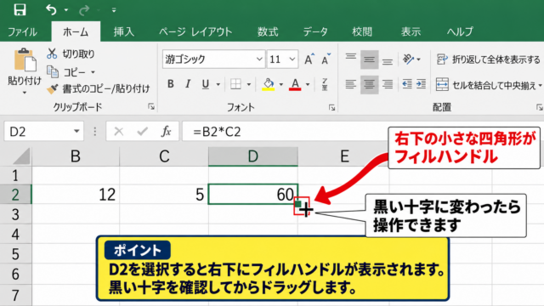Open the font size 11 dropdown
Viewport: 544px width, 306px height.
292,59
